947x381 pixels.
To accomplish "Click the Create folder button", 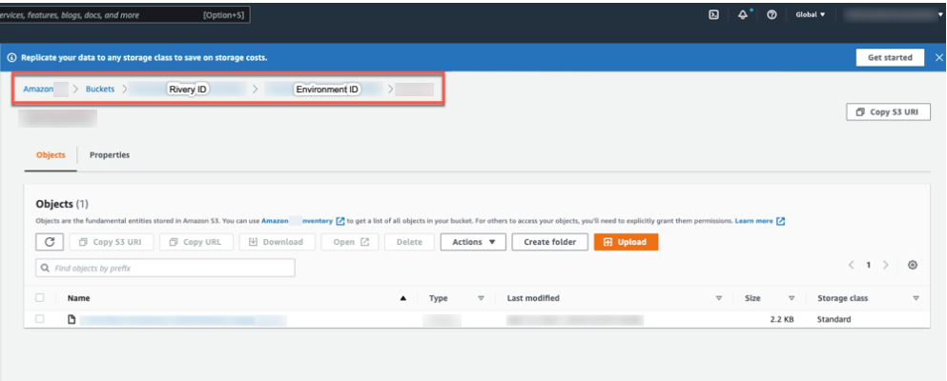I will coord(549,242).
